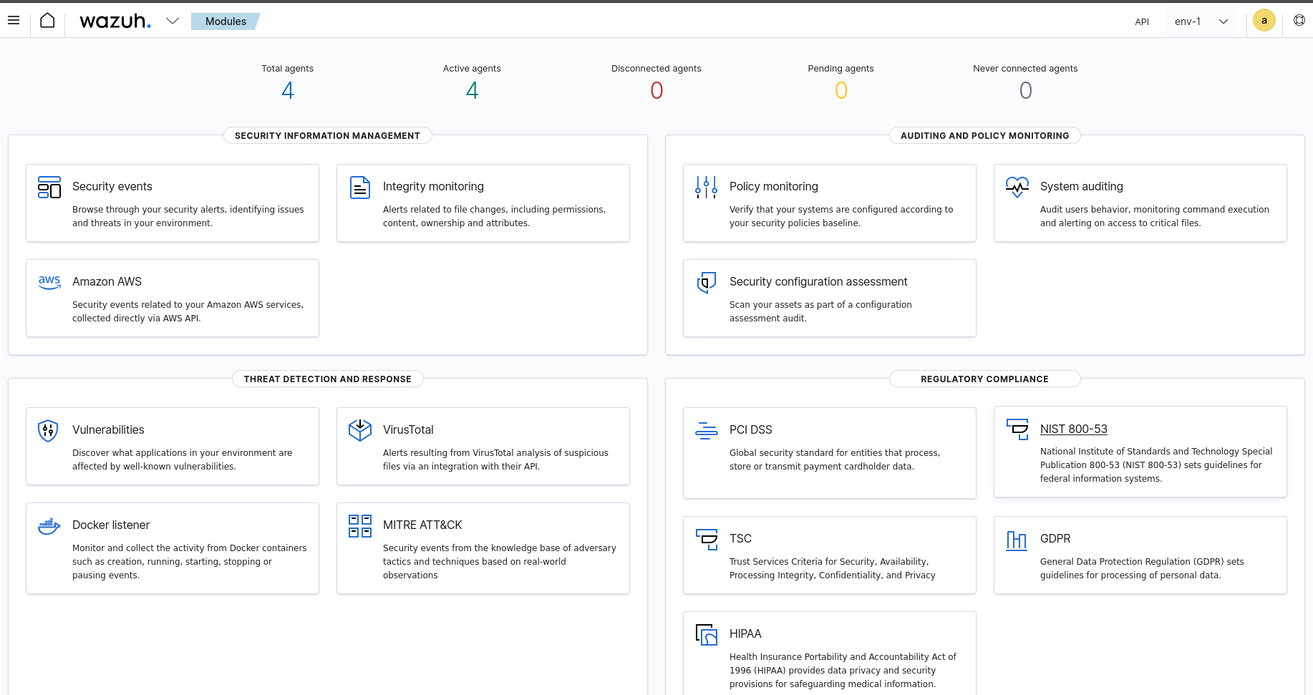Viewport: 1313px width, 695px height.
Task: Select the Amazon AWS icon
Action: [49, 282]
